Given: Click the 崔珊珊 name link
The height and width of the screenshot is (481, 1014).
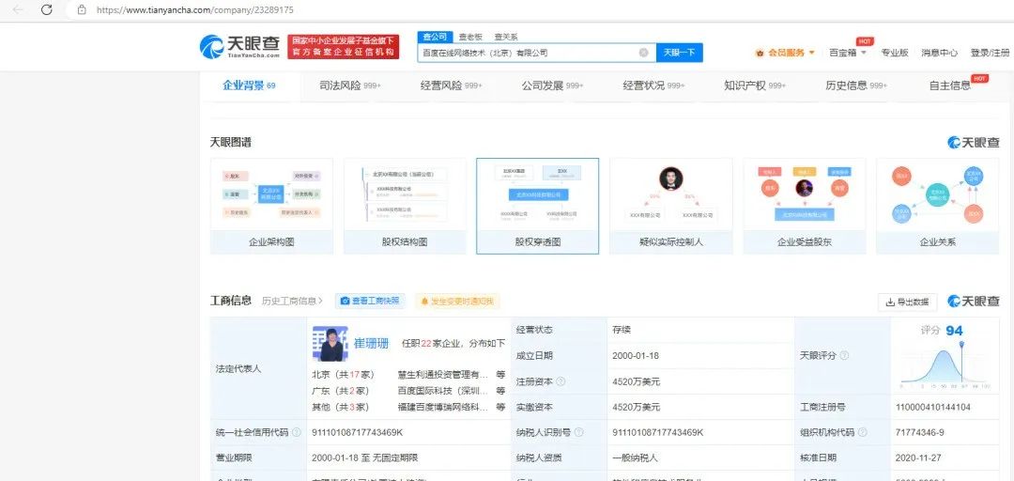Looking at the screenshot, I should tap(371, 344).
